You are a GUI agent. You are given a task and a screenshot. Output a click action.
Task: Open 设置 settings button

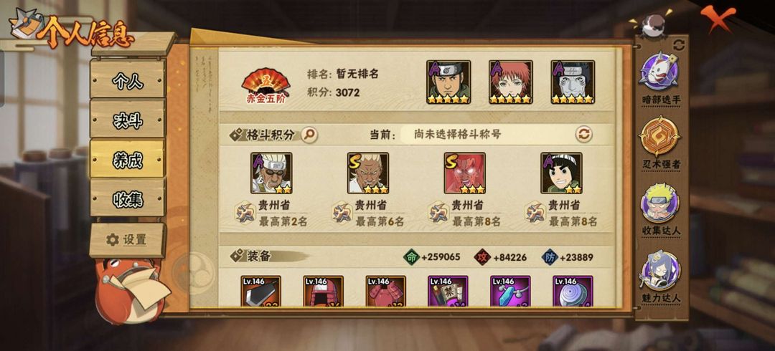(x=128, y=240)
